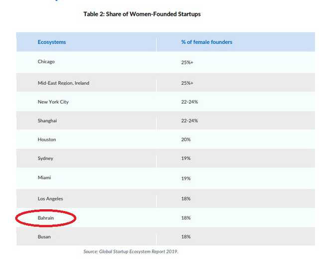
Task: Select the 20% value for Houston
Action: (185, 139)
